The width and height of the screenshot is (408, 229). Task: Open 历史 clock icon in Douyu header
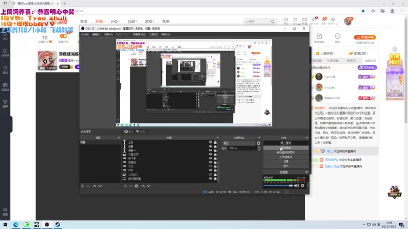coord(286,21)
